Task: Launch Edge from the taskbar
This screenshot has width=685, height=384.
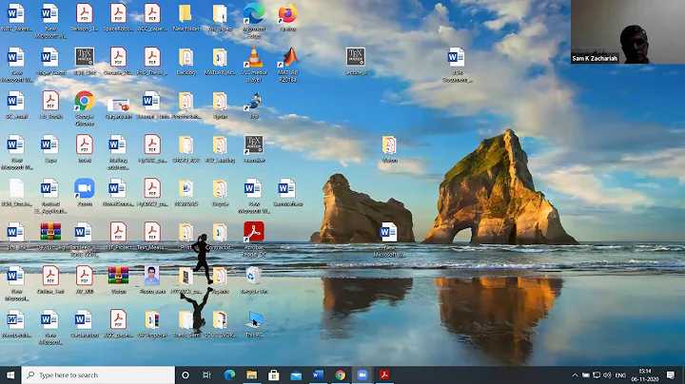Action: tap(229, 375)
